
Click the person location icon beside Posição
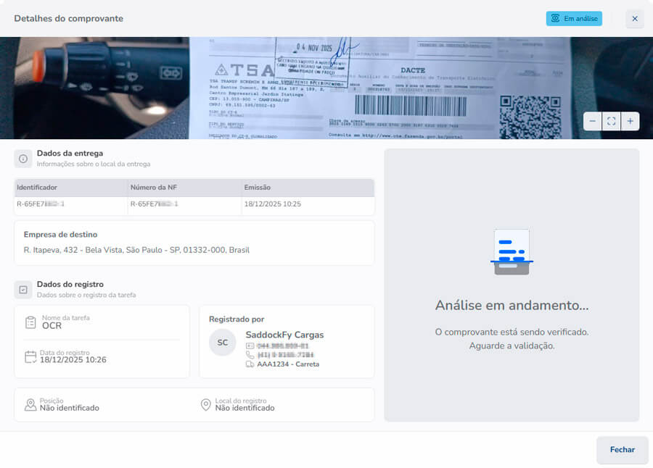click(x=30, y=405)
